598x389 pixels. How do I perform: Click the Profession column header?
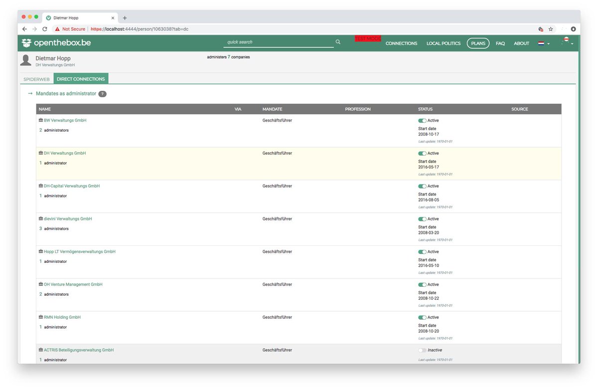358,109
